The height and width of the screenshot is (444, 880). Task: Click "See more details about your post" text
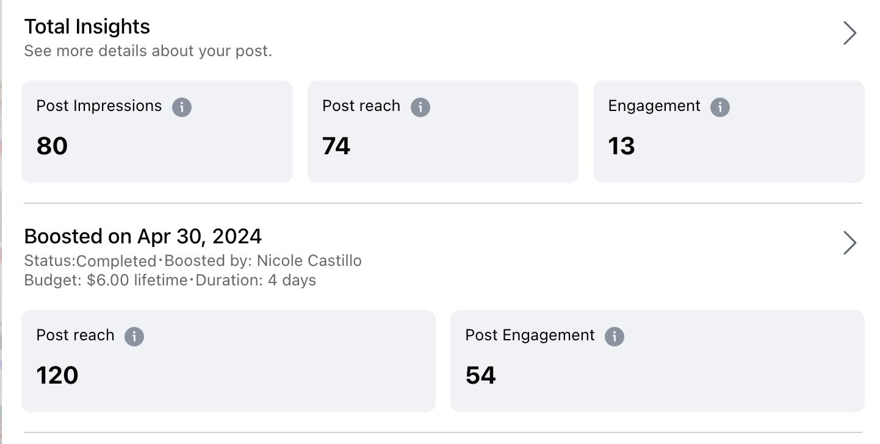pyautogui.click(x=148, y=51)
